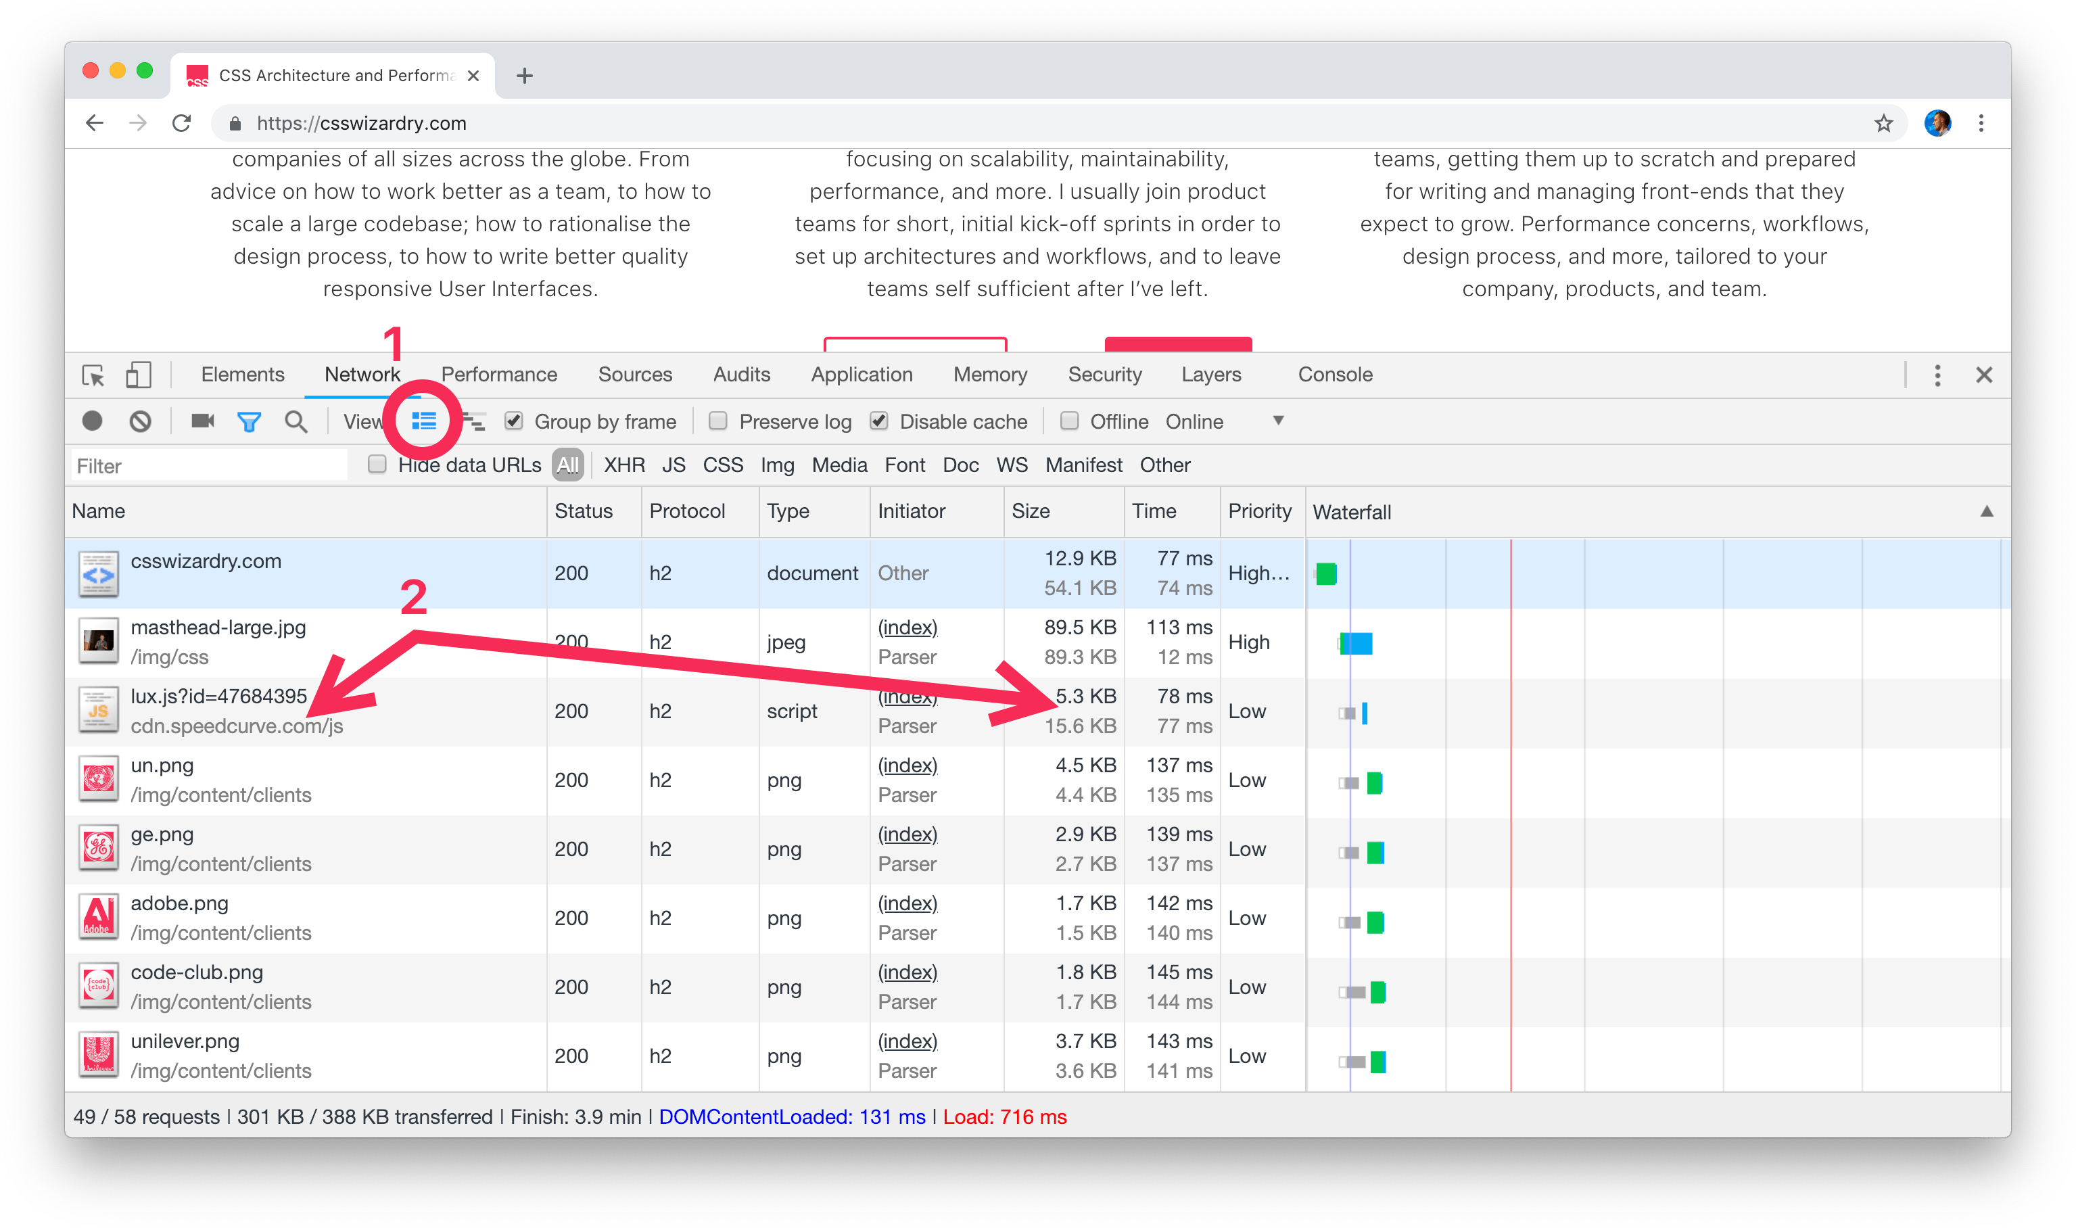The height and width of the screenshot is (1228, 2076).
Task: Open the Application panel tab
Action: (x=861, y=375)
